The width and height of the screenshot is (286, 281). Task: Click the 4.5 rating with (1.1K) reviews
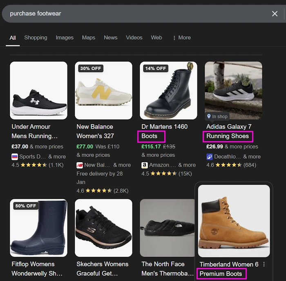click(38, 165)
